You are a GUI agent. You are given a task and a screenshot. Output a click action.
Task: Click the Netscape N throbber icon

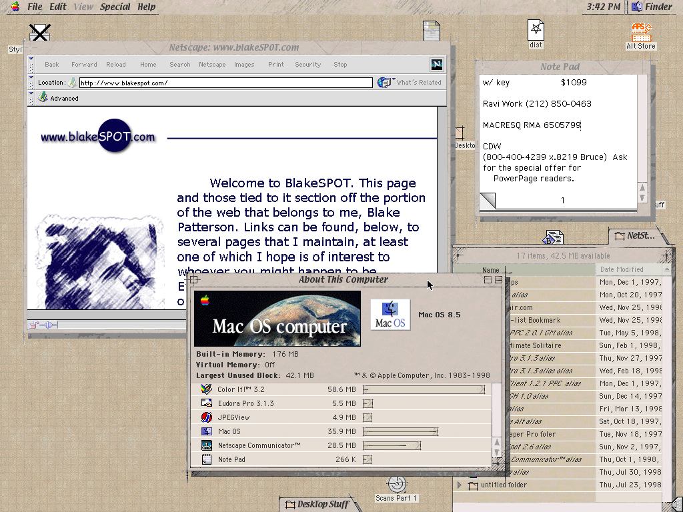[x=437, y=65]
